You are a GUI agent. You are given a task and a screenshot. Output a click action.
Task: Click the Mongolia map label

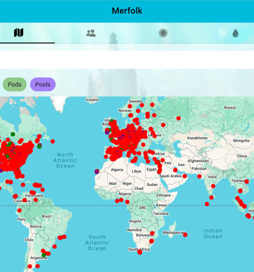tap(241, 140)
